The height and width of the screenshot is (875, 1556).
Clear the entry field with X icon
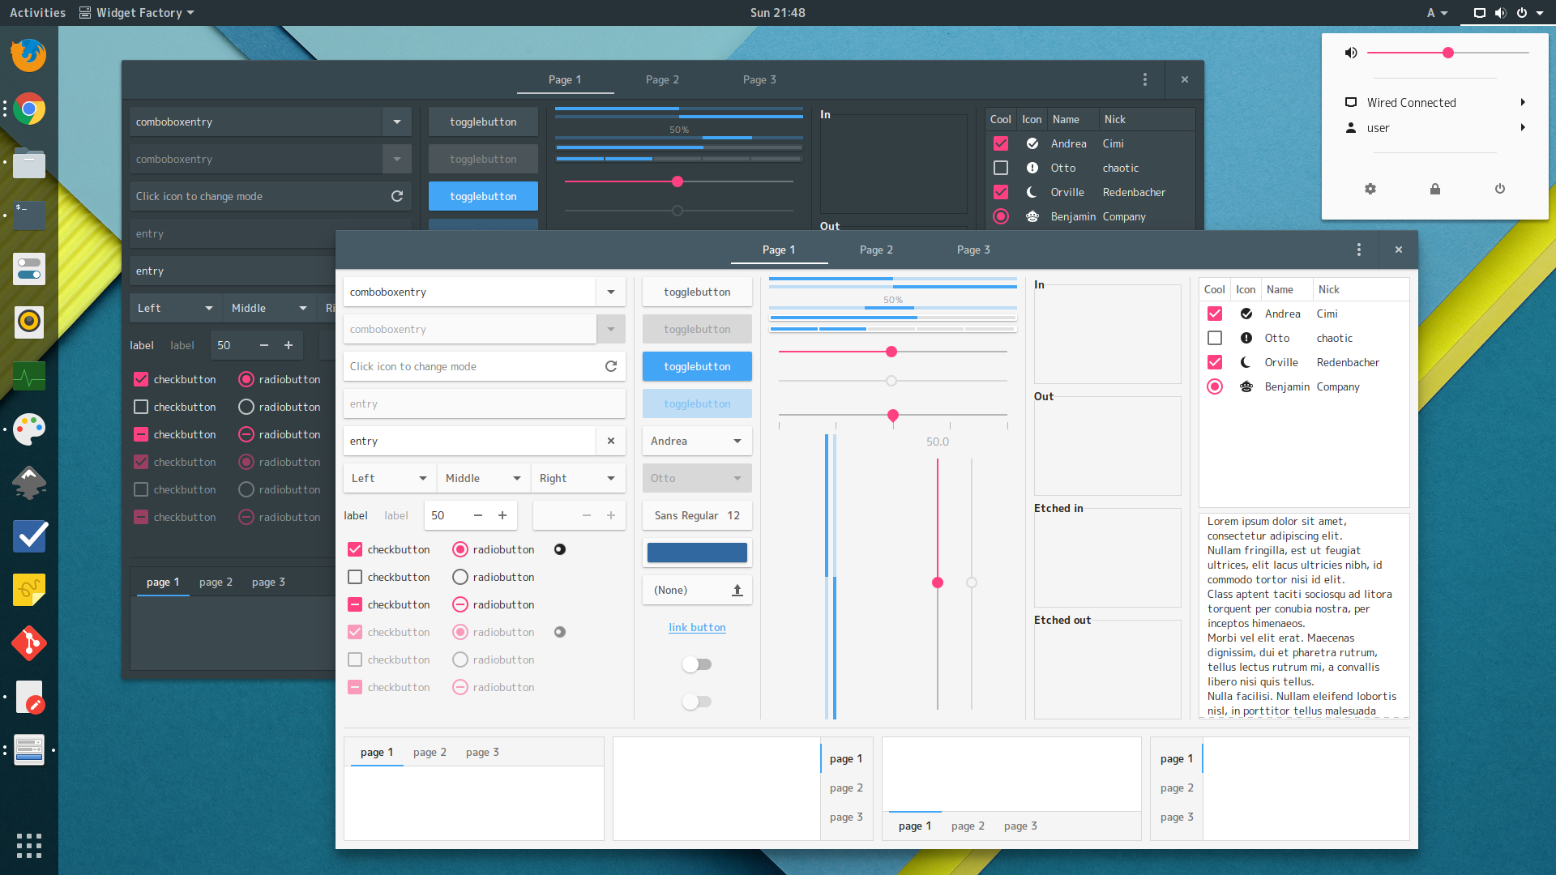[x=611, y=441]
